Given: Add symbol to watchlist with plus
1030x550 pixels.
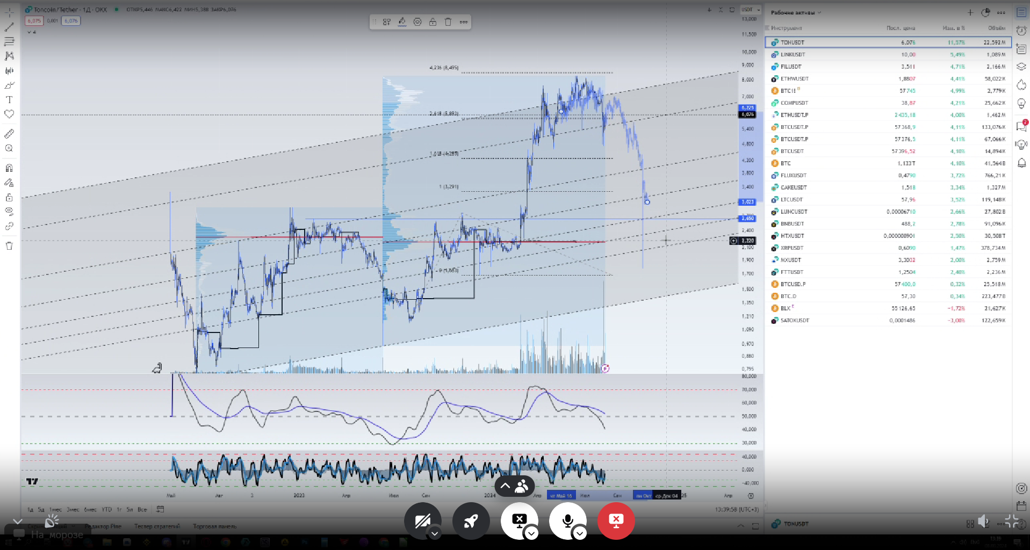Looking at the screenshot, I should tap(970, 12).
